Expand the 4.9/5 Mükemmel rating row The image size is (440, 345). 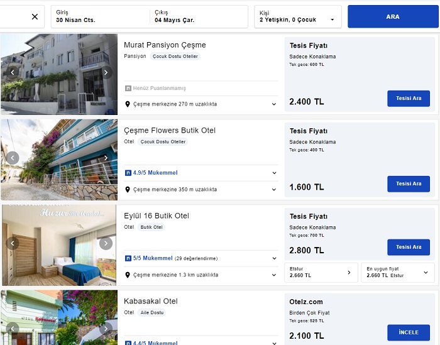[x=274, y=173]
